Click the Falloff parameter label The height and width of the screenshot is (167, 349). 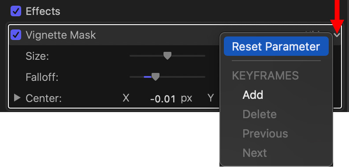[x=42, y=77]
